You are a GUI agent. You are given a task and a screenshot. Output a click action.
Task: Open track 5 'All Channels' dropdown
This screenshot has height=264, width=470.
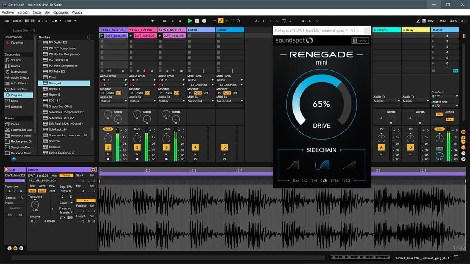230,85
